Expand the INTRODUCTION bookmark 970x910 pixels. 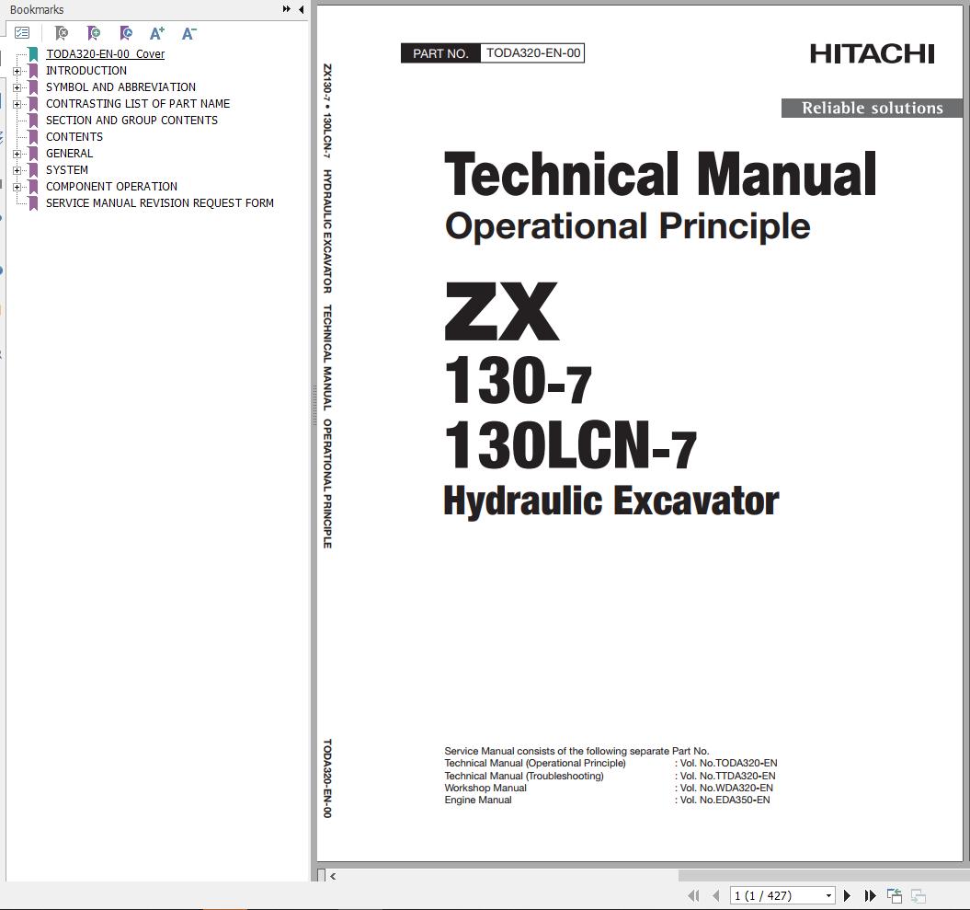click(17, 71)
